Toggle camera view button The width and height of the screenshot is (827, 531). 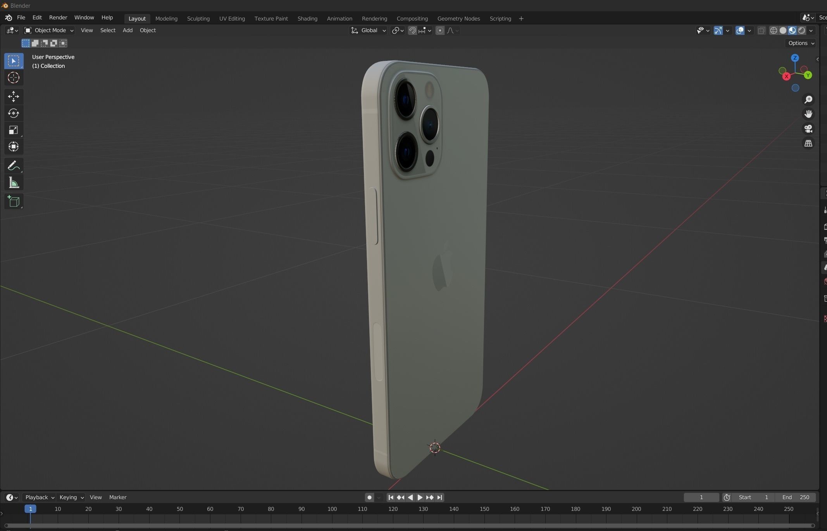[x=808, y=129]
